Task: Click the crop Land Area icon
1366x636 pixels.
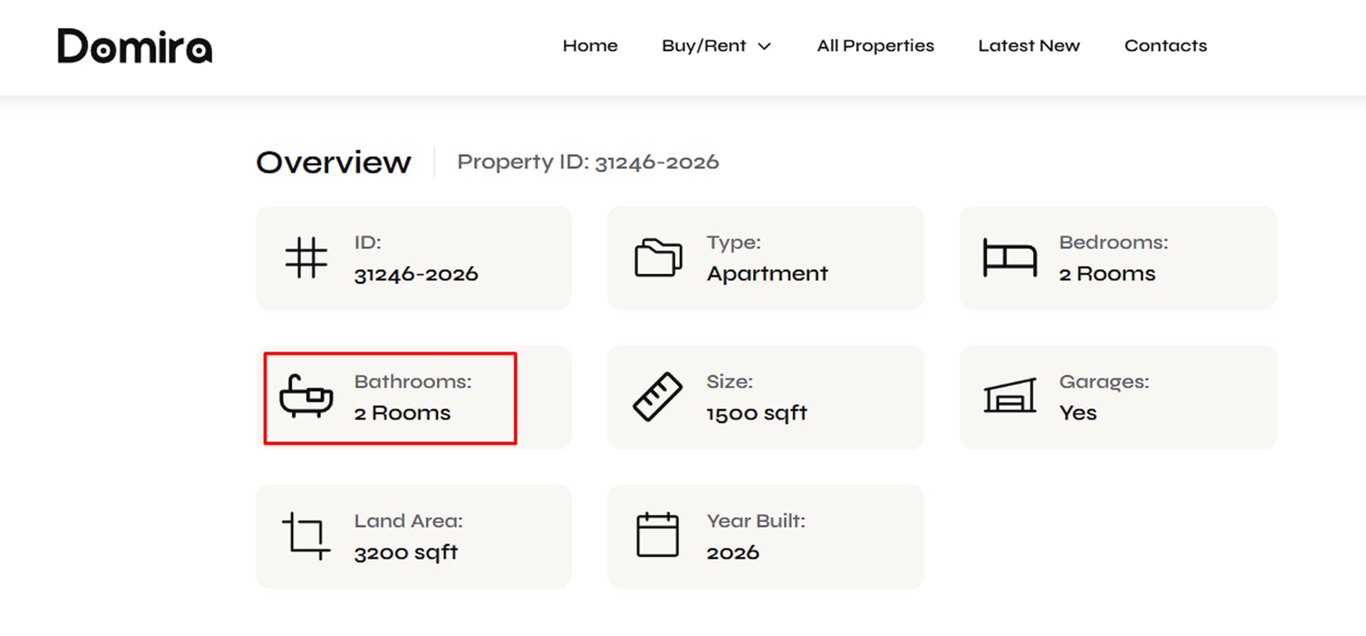Action: 306,536
